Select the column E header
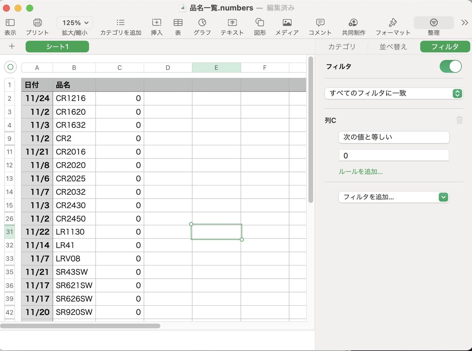The width and height of the screenshot is (472, 351). point(216,67)
